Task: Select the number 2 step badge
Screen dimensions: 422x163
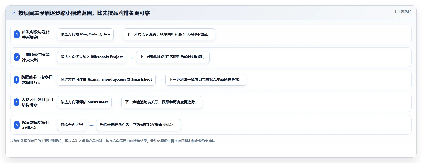Action: (17, 57)
